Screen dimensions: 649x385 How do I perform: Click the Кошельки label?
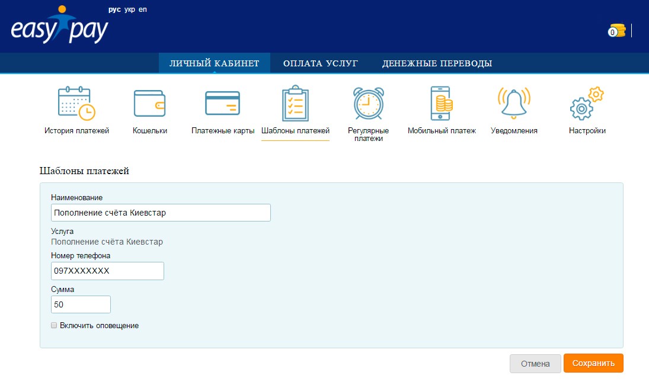150,131
